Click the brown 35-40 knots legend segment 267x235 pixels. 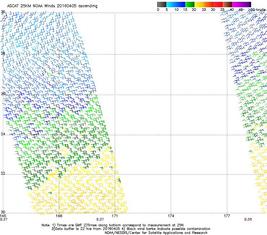(x=227, y=4)
